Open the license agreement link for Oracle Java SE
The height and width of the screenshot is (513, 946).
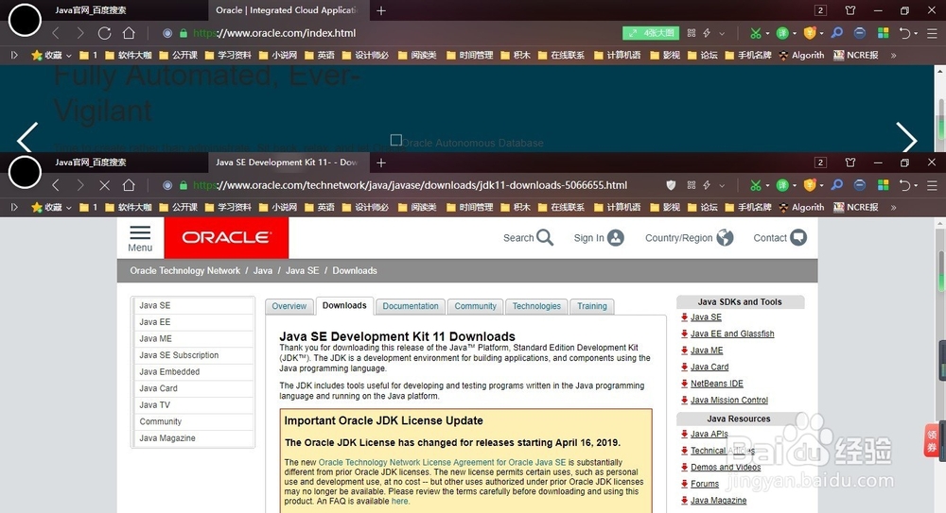[x=442, y=462]
